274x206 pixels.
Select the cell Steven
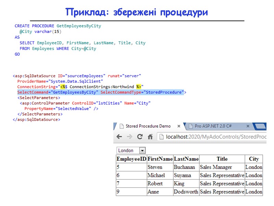pos(160,167)
